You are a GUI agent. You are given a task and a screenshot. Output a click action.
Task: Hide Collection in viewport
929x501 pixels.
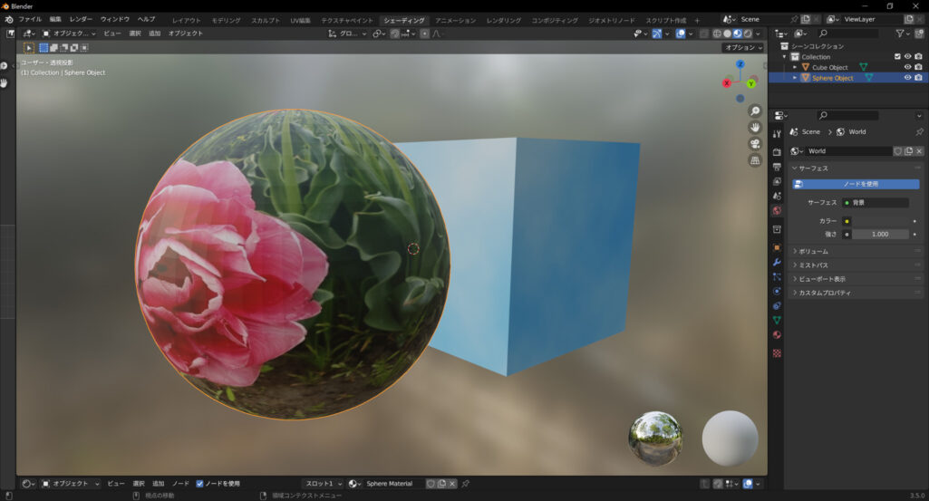907,56
